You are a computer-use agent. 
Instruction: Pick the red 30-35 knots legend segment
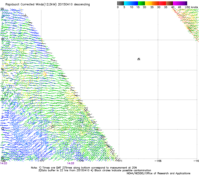point(162,3)
